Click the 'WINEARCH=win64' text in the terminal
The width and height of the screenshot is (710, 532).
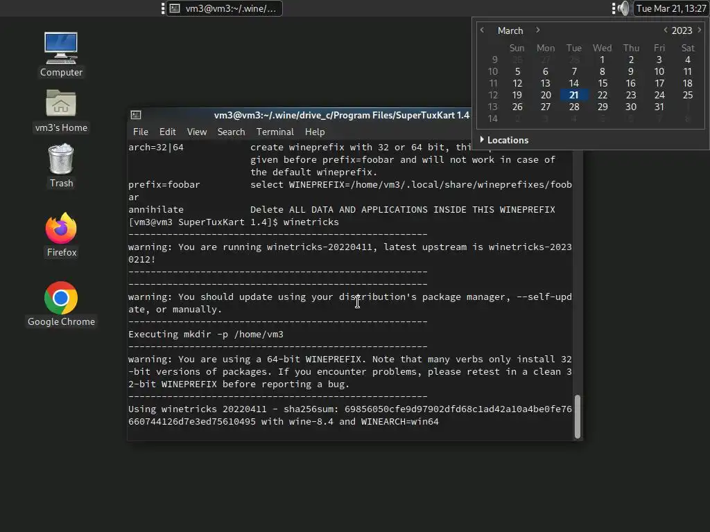[399, 422]
